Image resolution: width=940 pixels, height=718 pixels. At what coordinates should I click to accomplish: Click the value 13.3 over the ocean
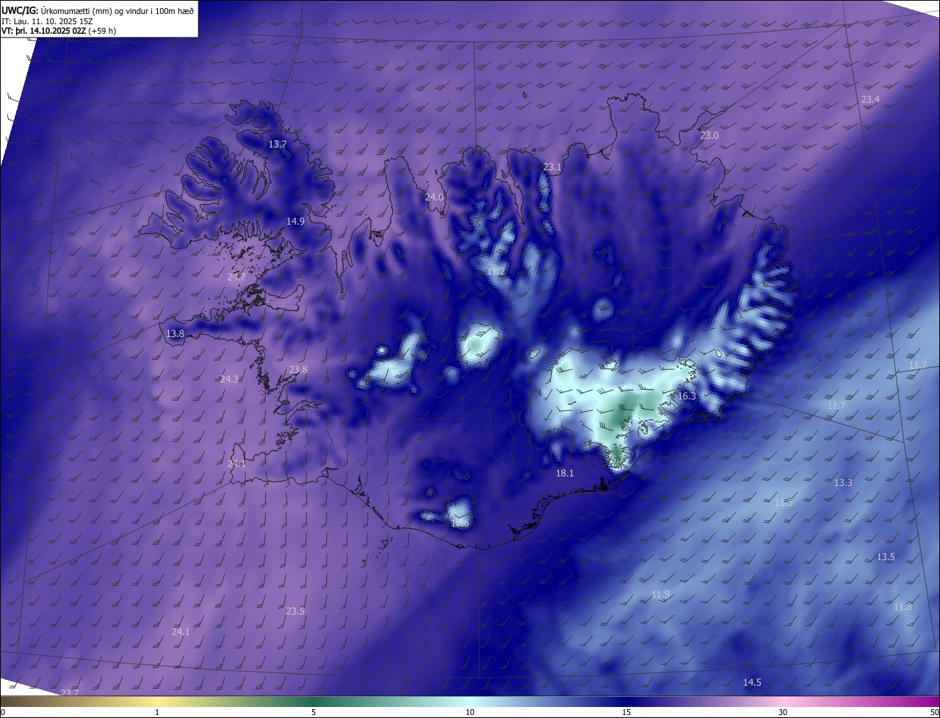click(843, 483)
